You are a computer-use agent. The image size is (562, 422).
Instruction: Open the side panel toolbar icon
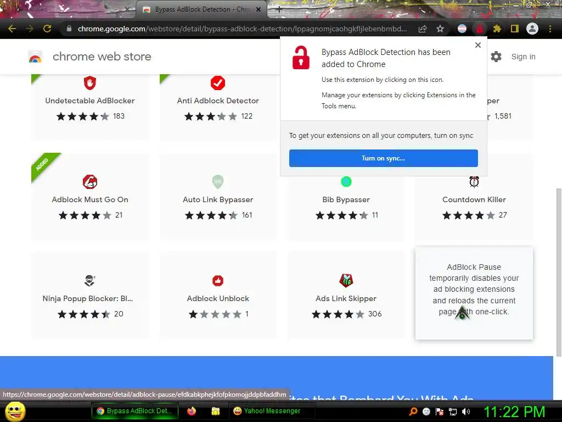[515, 29]
